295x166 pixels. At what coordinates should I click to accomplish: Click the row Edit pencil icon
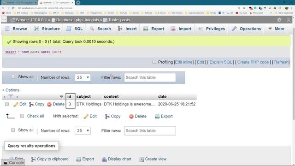[x=16, y=105]
